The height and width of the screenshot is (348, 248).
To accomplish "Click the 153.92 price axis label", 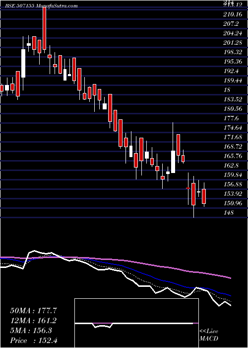I will pyautogui.click(x=233, y=194).
